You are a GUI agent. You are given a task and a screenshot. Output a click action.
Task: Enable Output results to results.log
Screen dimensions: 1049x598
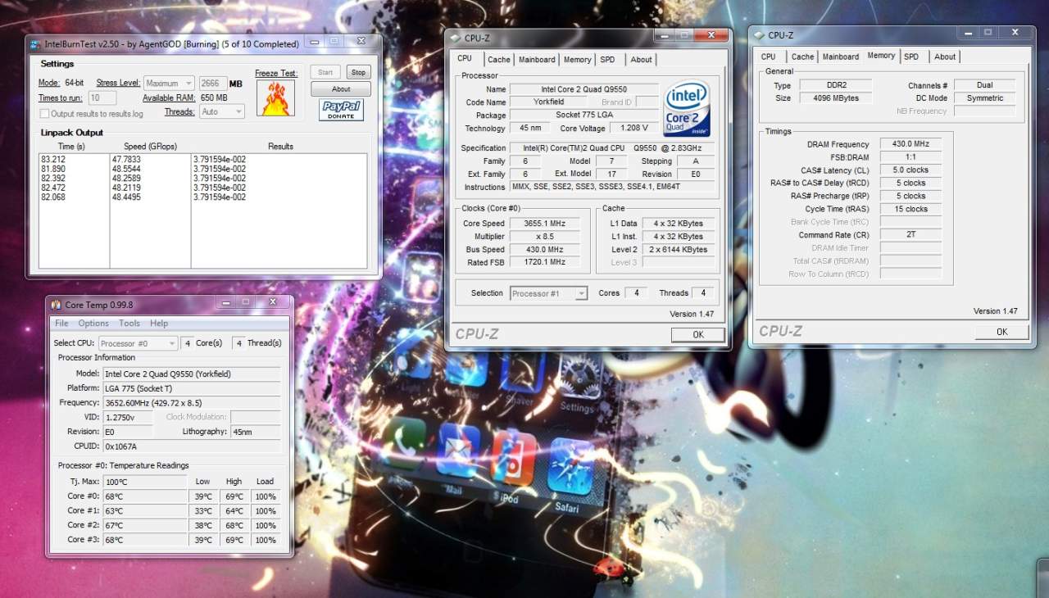[x=45, y=114]
